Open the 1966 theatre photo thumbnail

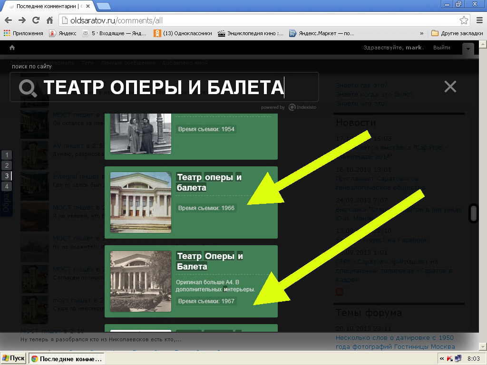point(140,202)
